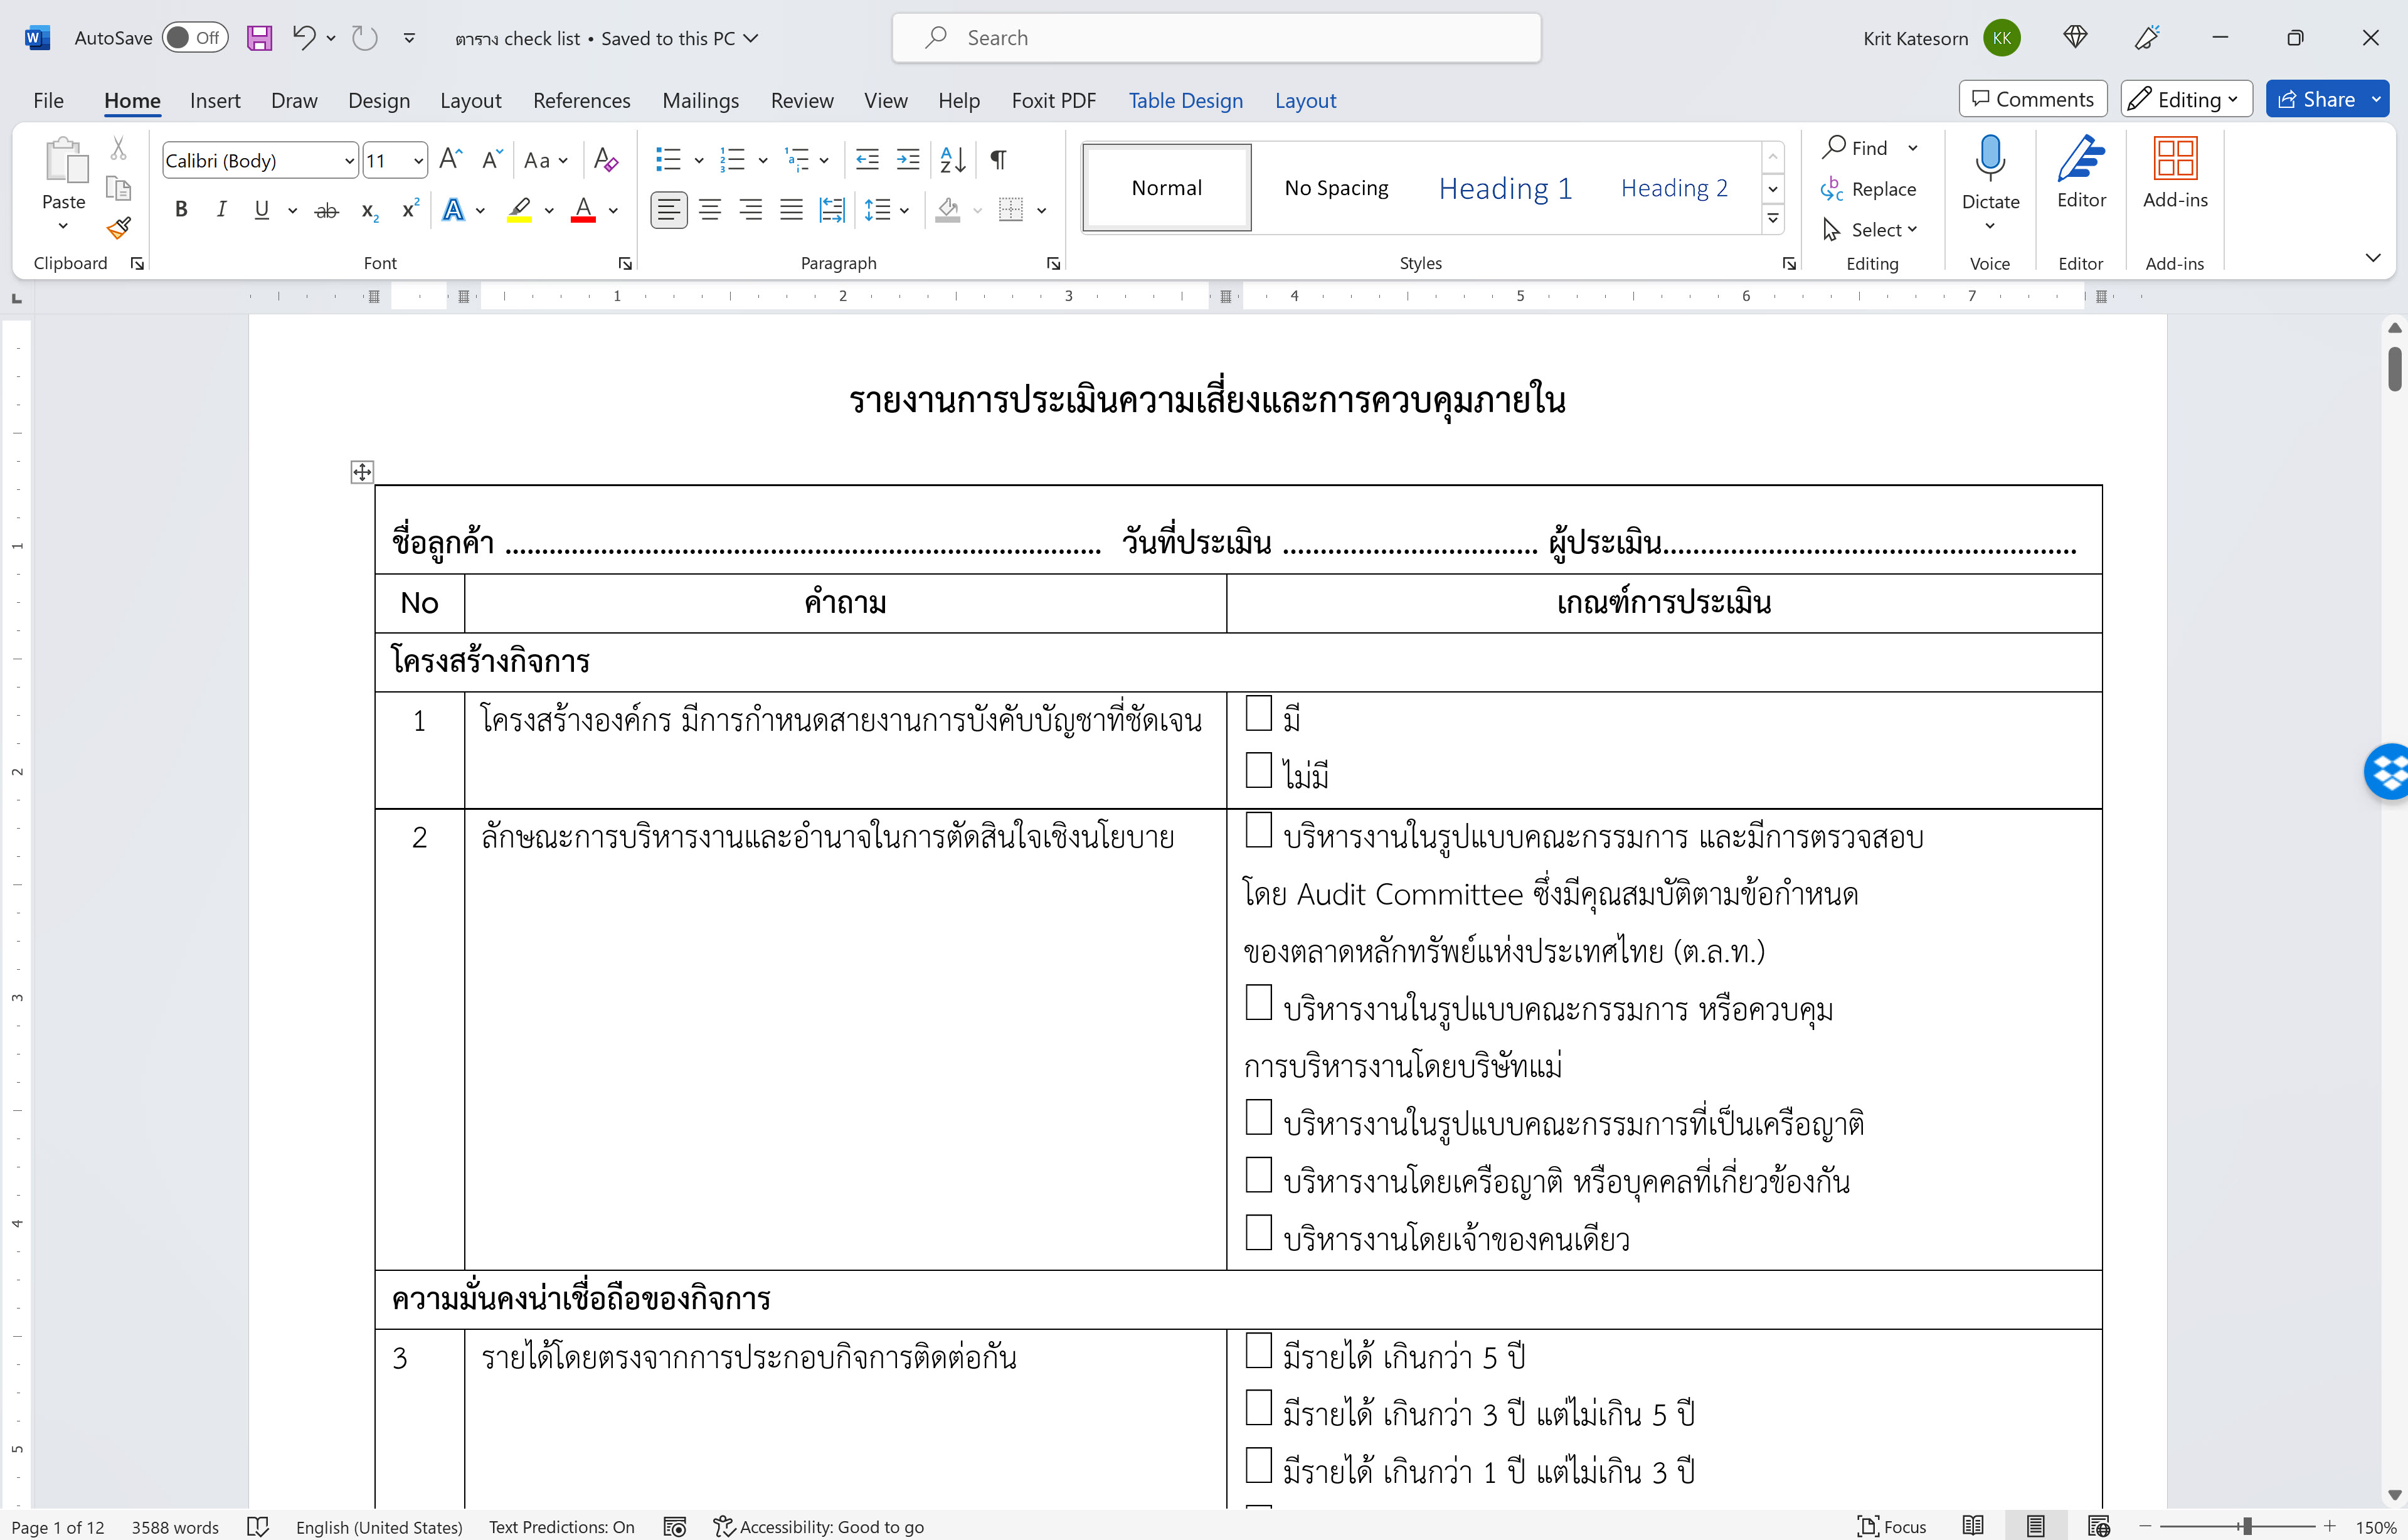Click the Search box in title bar
Image resolution: width=2408 pixels, height=1540 pixels.
click(1216, 38)
